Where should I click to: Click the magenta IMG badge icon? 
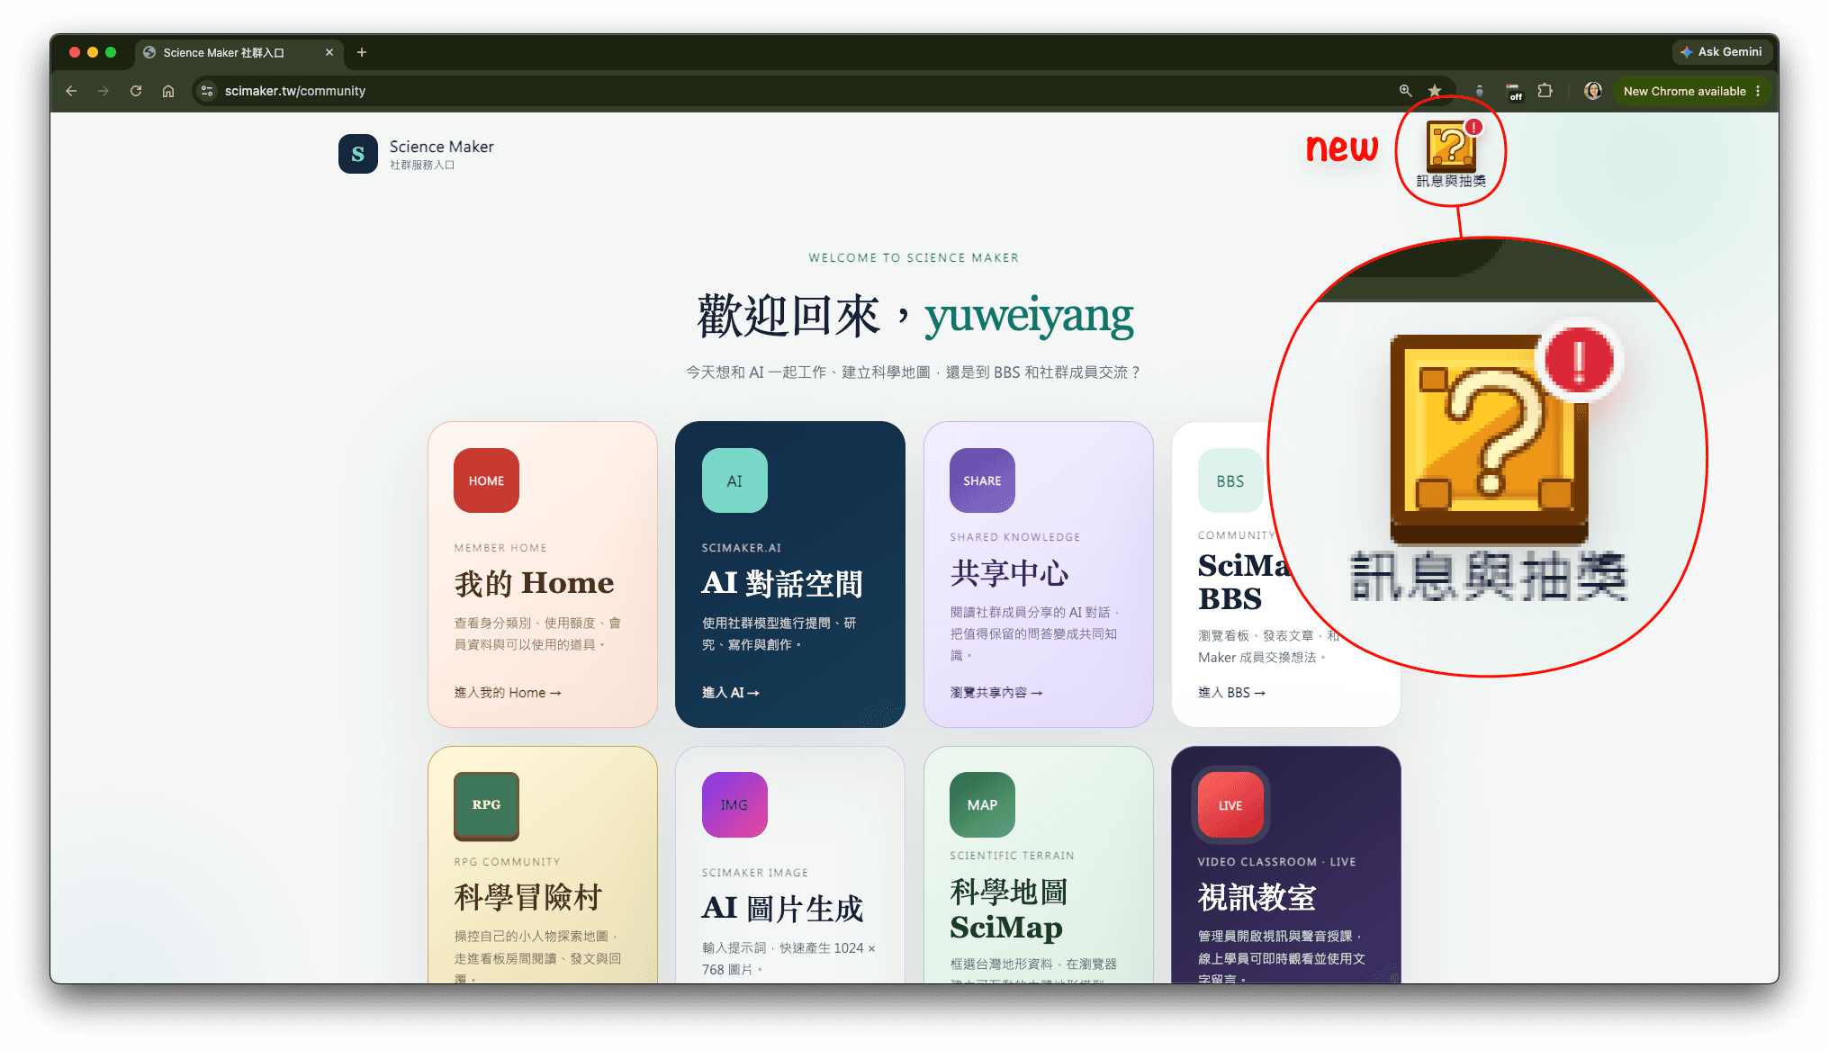pos(734,804)
